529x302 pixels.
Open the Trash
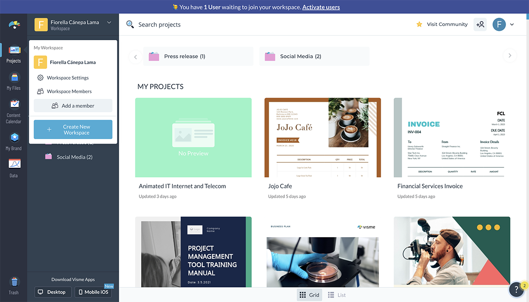click(x=14, y=285)
